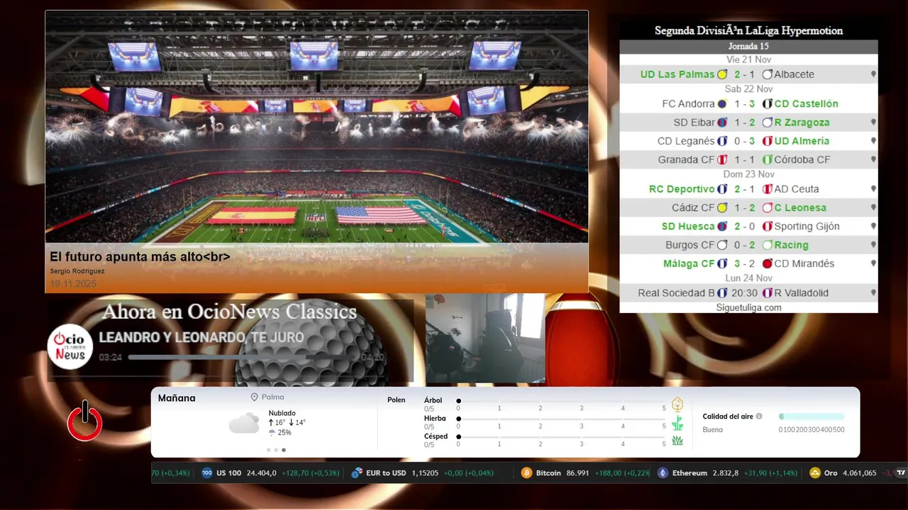Viewport: 908px width, 510px height.
Task: Click the US 100 ticker icon
Action: 207,472
